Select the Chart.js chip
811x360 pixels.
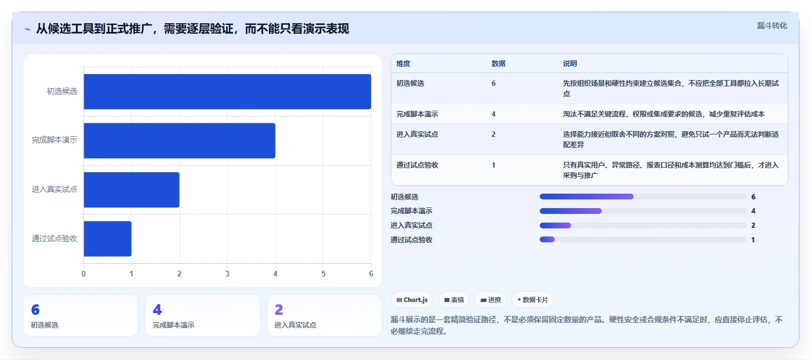click(x=412, y=300)
